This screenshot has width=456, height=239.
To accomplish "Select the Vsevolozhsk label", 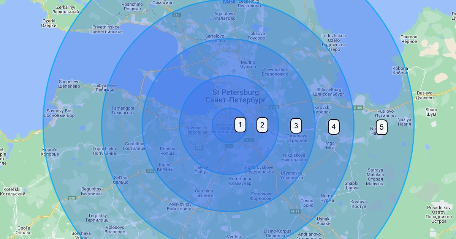I will [x=275, y=72].
